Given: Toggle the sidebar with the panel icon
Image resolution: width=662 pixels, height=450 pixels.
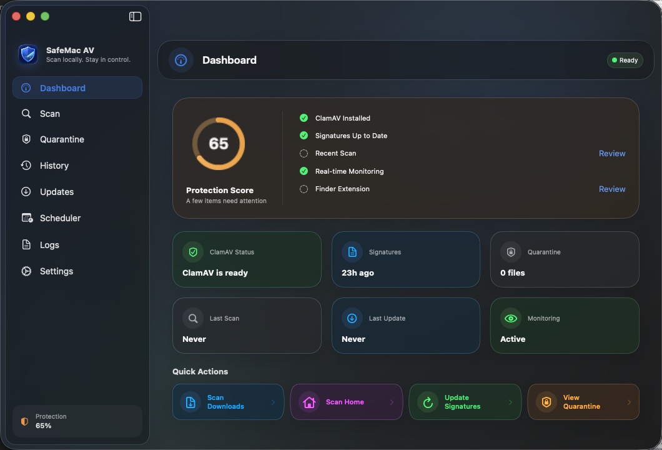Looking at the screenshot, I should (135, 16).
